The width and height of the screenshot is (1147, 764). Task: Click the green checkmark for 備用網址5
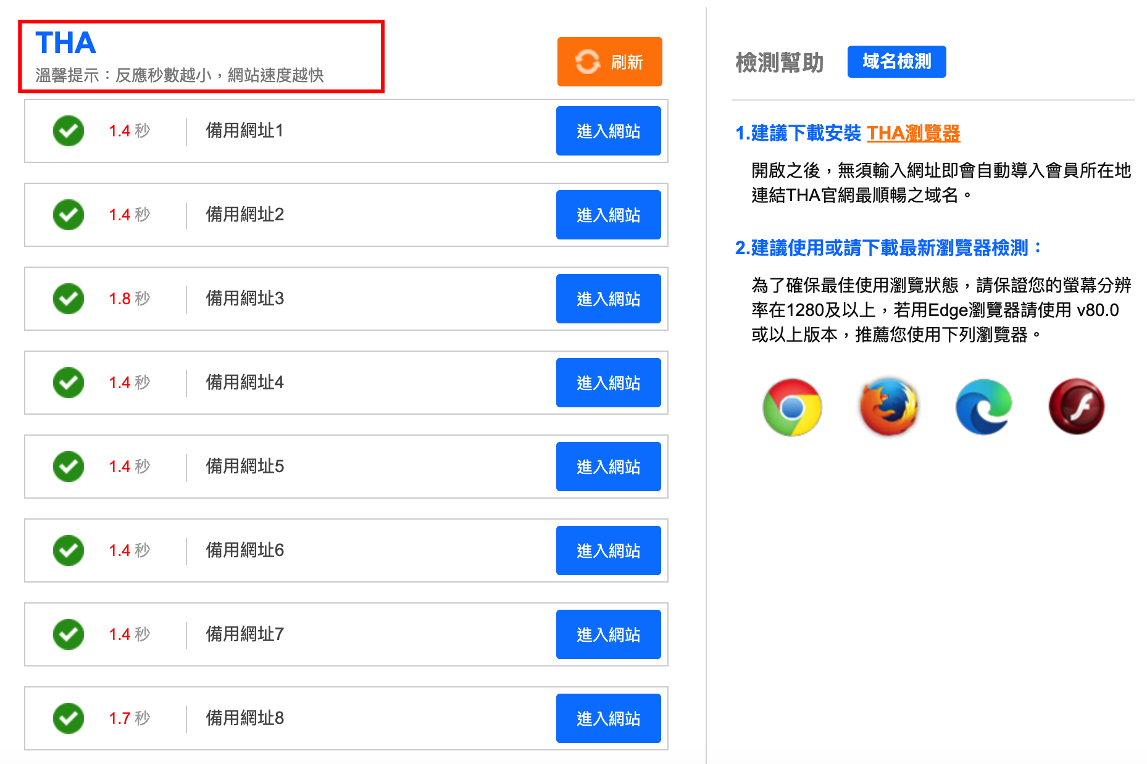pos(69,467)
